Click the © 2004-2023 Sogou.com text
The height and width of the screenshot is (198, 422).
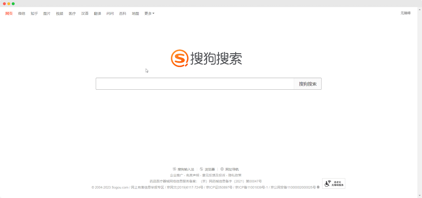click(110, 187)
